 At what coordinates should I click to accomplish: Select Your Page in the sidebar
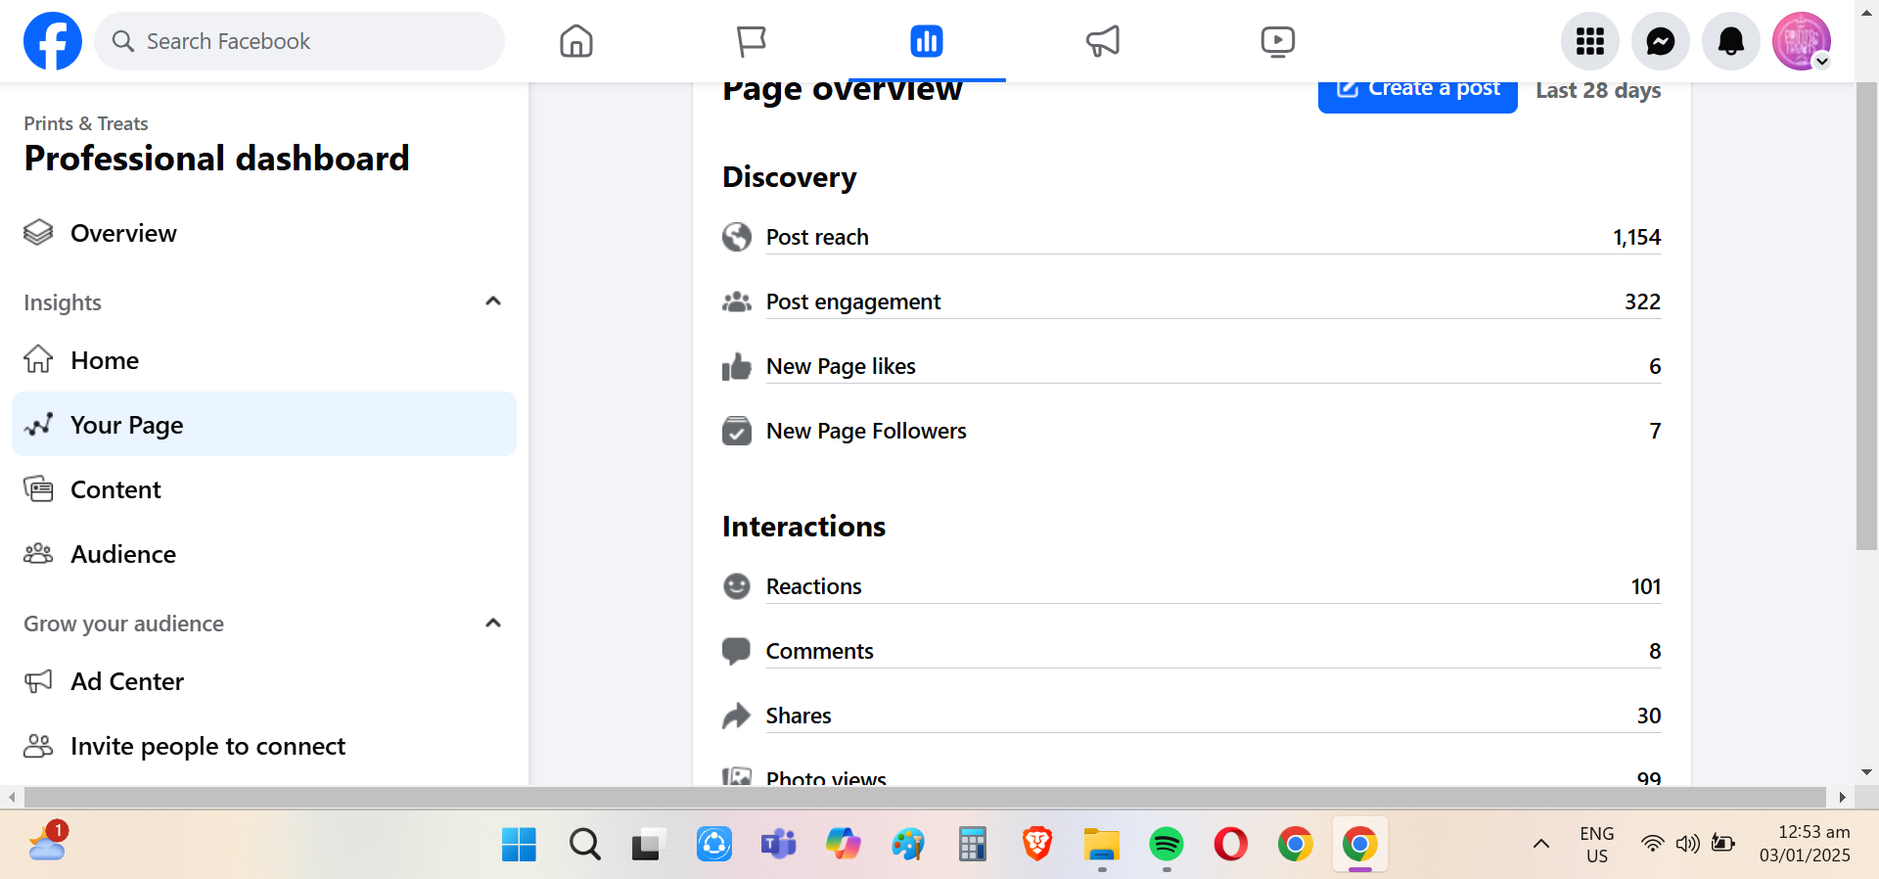[264, 424]
